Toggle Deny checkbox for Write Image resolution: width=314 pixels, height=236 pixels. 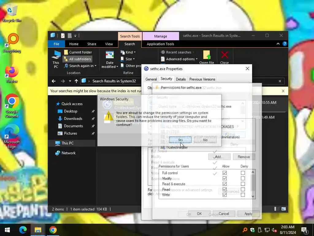point(243,195)
